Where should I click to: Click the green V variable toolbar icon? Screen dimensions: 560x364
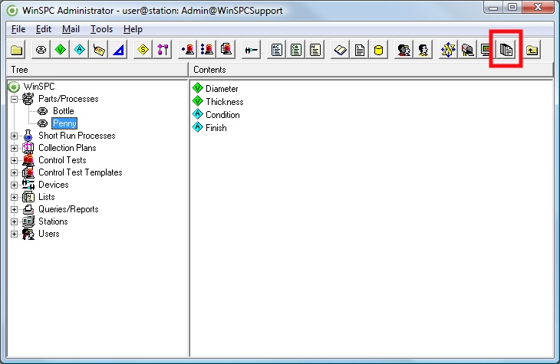point(61,50)
